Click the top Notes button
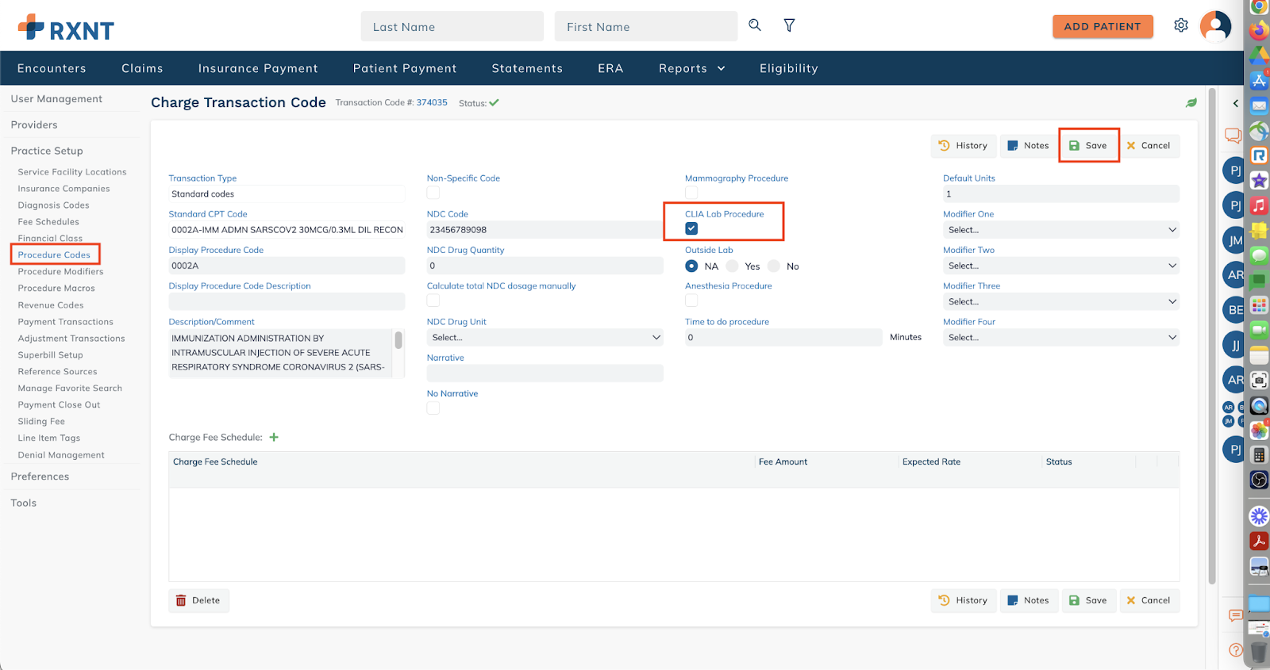 click(1029, 145)
